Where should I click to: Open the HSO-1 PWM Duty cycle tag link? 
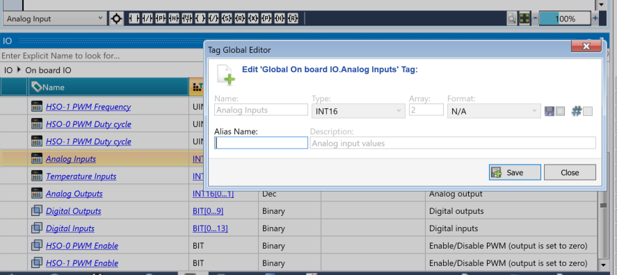[88, 142]
